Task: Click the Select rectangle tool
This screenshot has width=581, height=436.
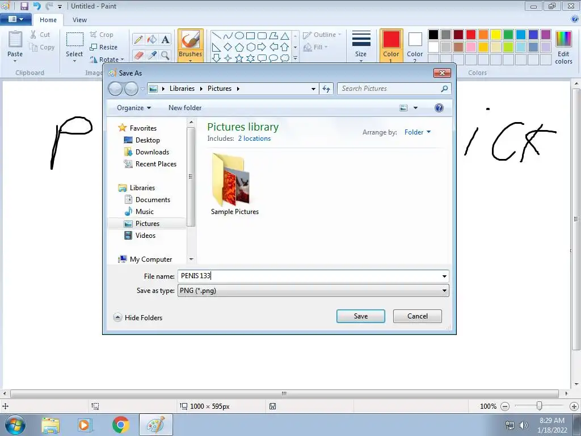Action: tap(74, 40)
